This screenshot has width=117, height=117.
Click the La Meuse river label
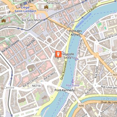coord(60,99)
